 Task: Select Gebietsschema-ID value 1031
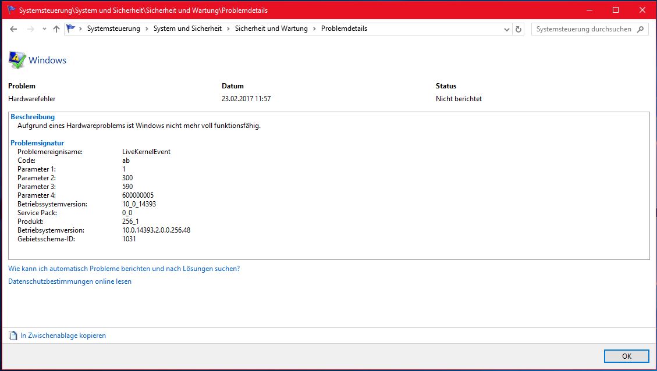[129, 239]
